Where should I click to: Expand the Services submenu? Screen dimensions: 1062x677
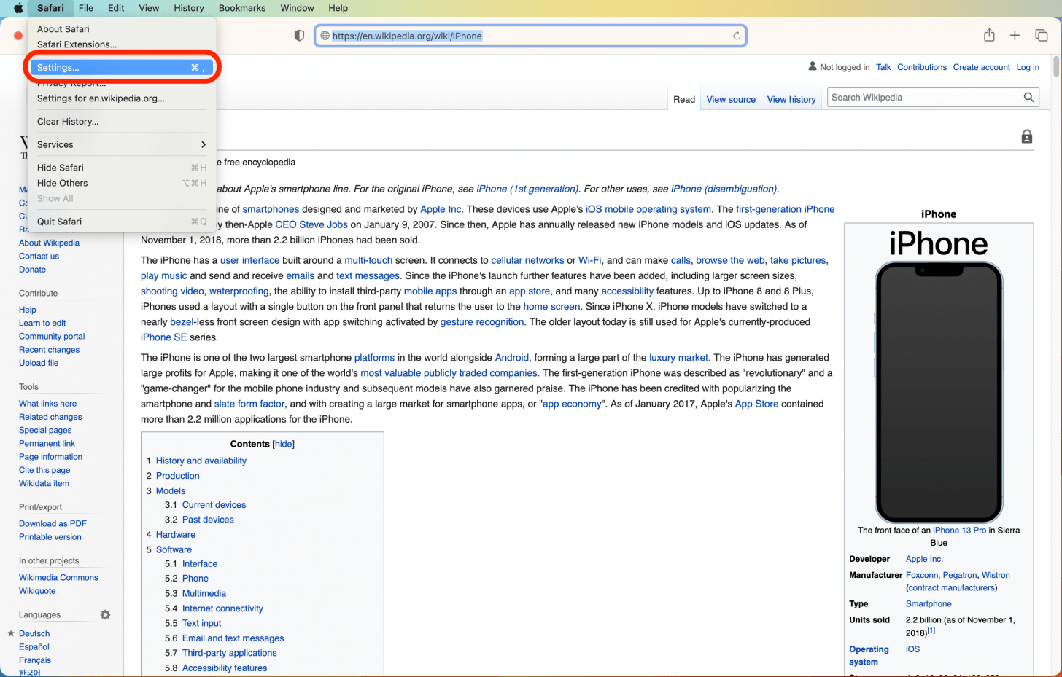[x=120, y=144]
